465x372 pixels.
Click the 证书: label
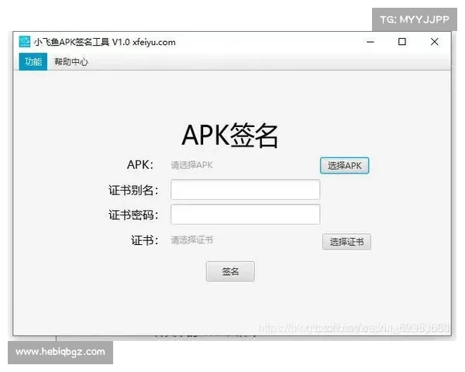coord(145,240)
